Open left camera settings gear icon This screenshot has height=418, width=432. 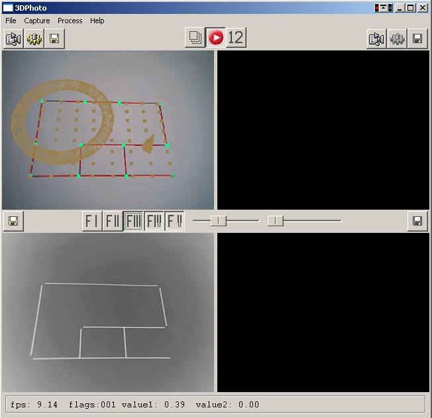tap(34, 39)
